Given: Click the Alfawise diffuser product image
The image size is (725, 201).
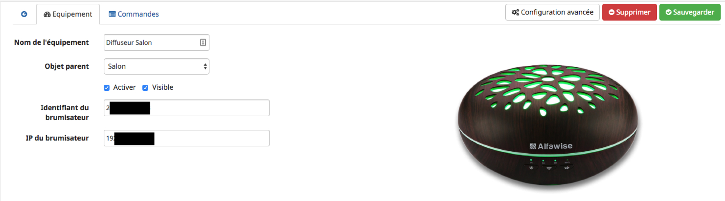Looking at the screenshot, I should (548, 126).
